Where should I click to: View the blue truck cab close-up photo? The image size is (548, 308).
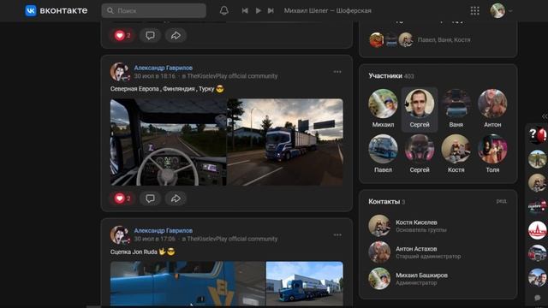tap(188, 283)
